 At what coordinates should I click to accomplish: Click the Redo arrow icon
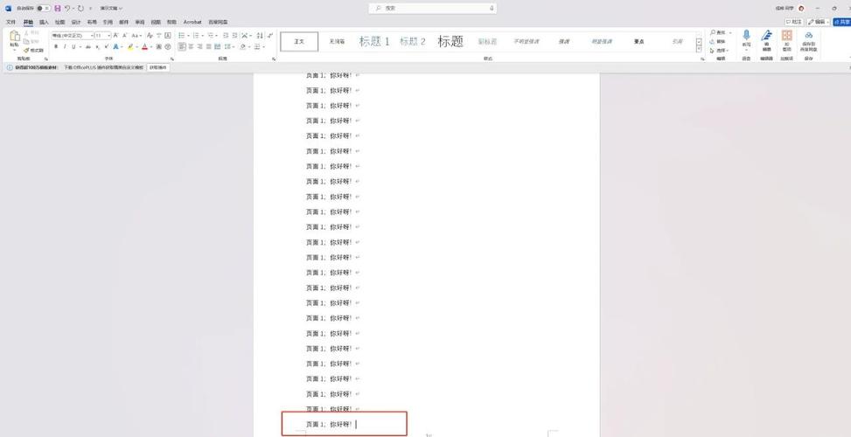[80, 8]
